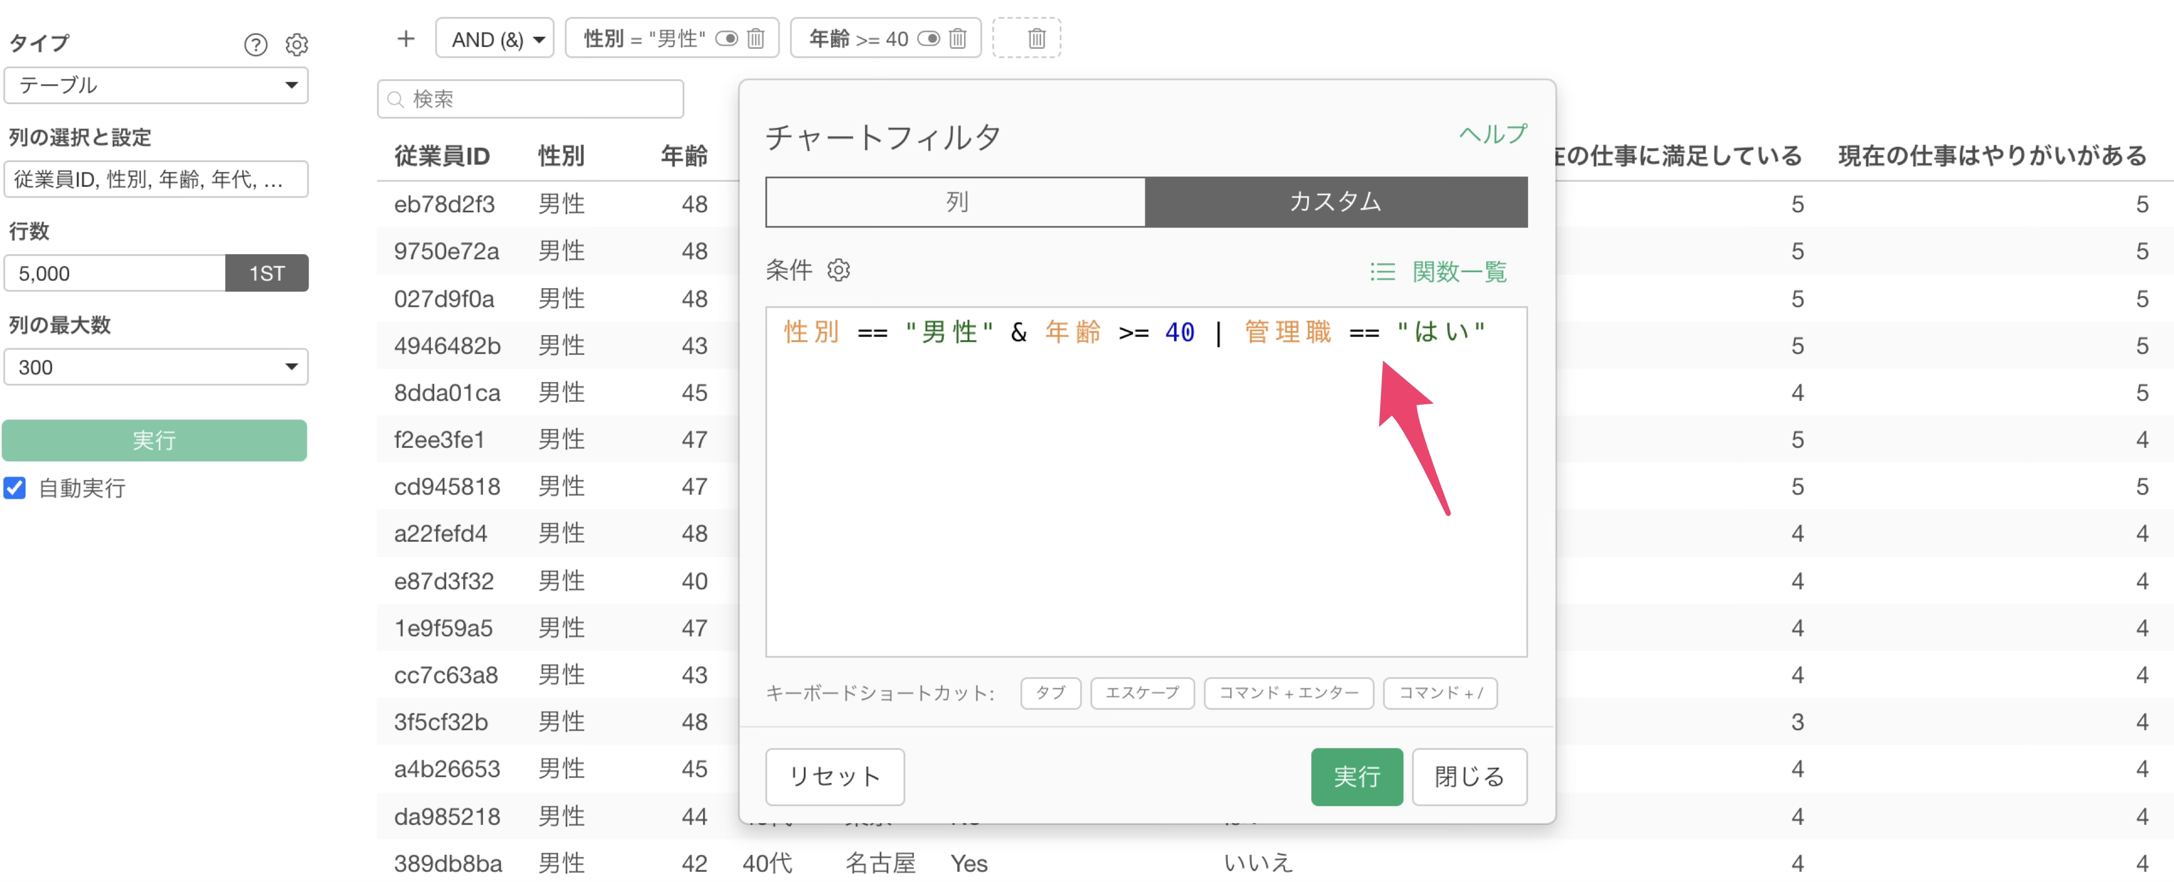Screen dimensions: 2174x882
Task: Click trash icon in the empty filter box
Action: pos(1037,39)
